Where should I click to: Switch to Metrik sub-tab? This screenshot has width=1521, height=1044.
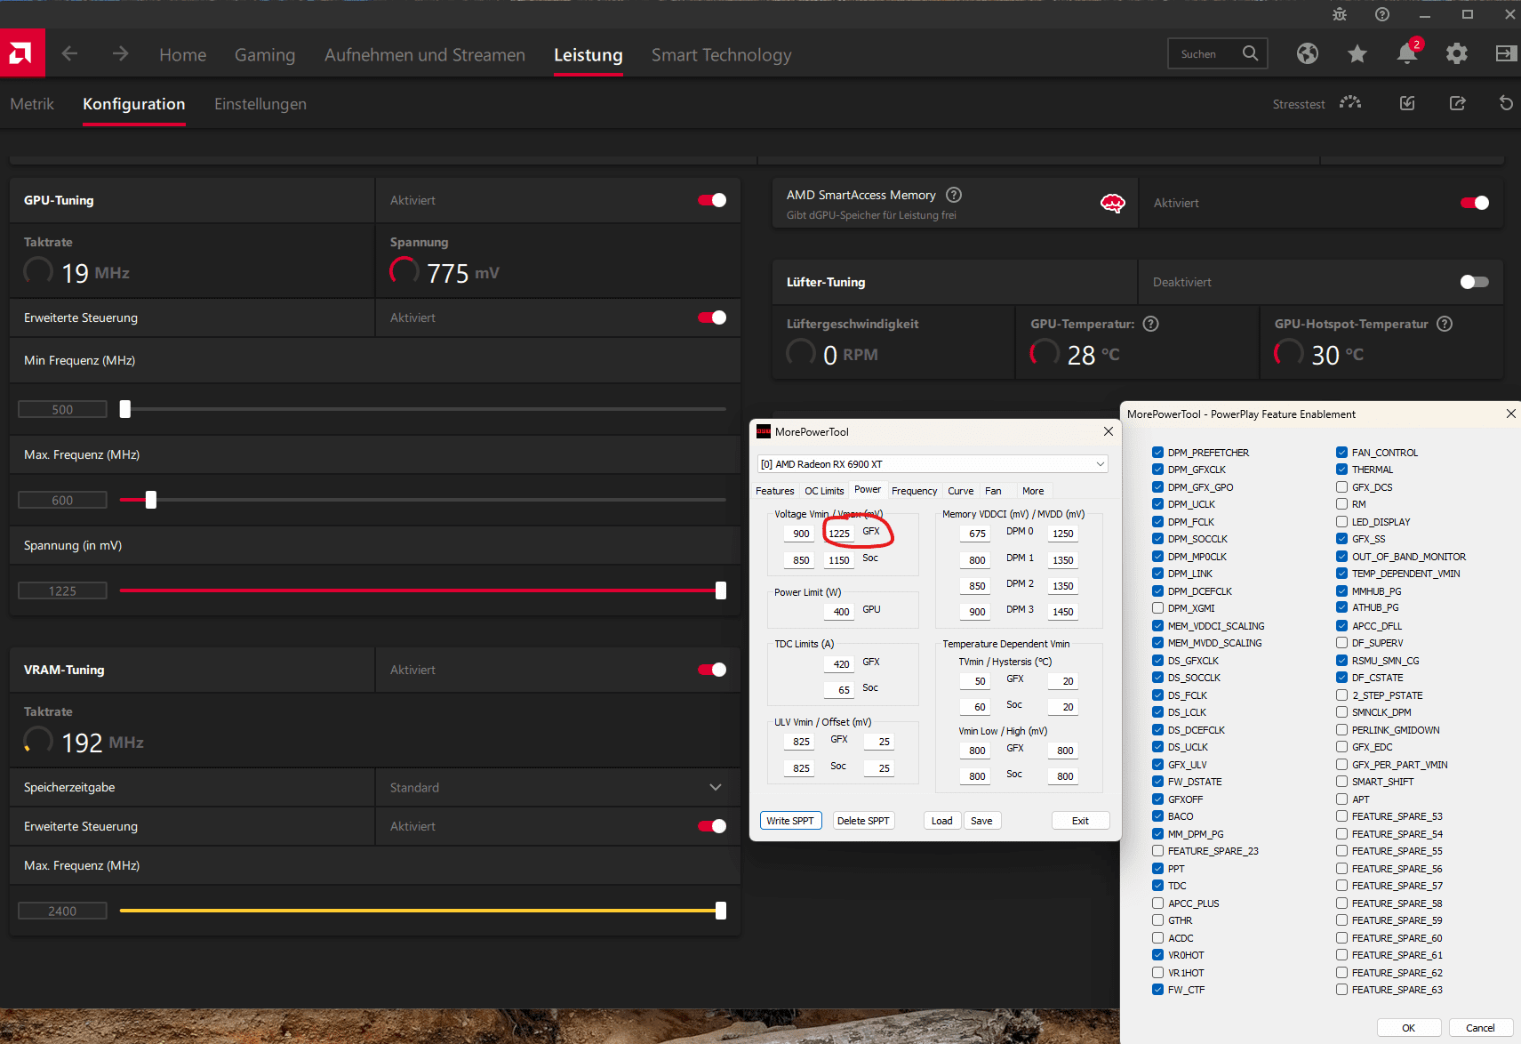point(32,104)
